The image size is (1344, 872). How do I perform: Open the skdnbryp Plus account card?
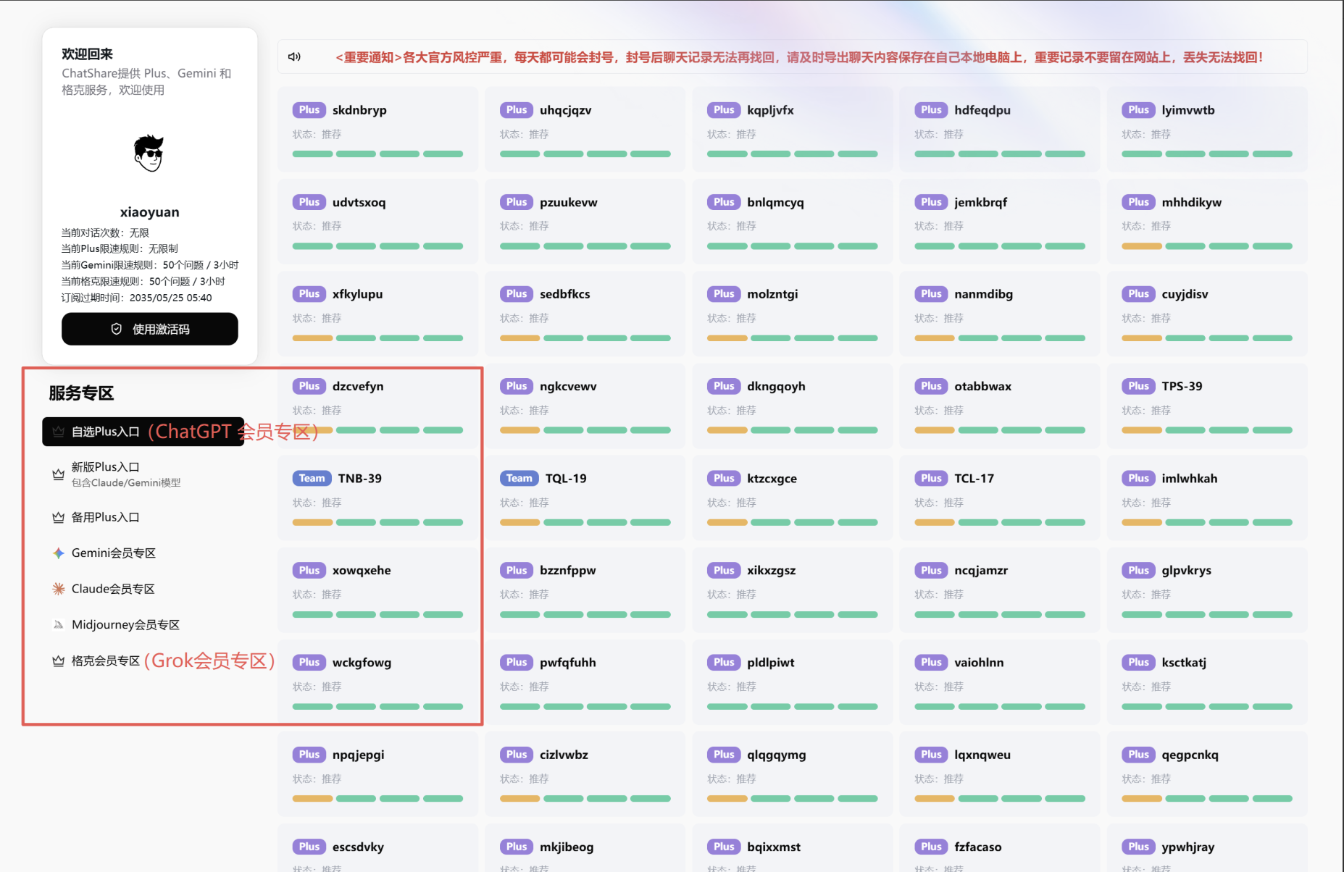377,130
